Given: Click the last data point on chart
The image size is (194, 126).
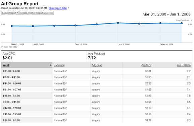Looking at the screenshot, I should click(x=182, y=23).
